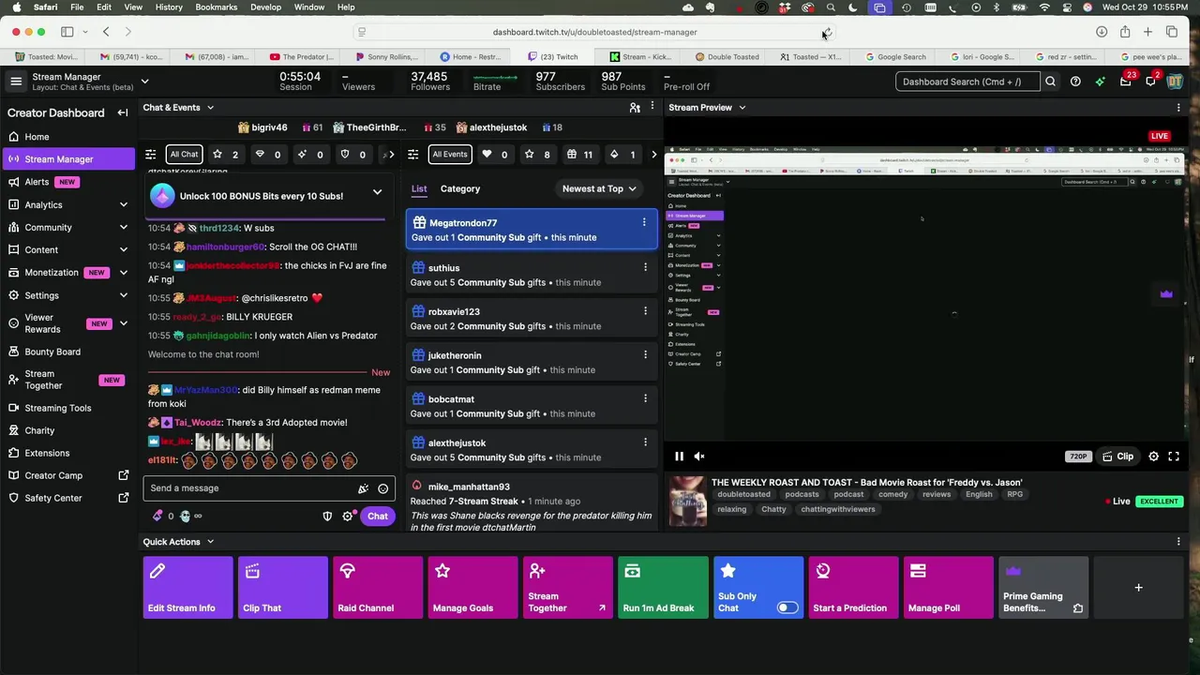The width and height of the screenshot is (1200, 675).
Task: Open the Stream Manager layout dropdown chevron
Action: [144, 82]
